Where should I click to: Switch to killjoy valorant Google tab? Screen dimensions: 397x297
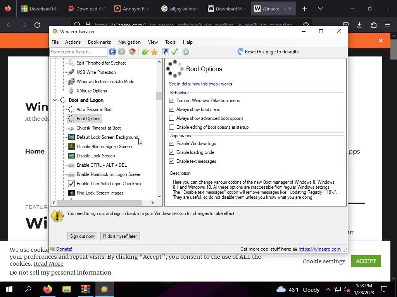tap(180, 9)
